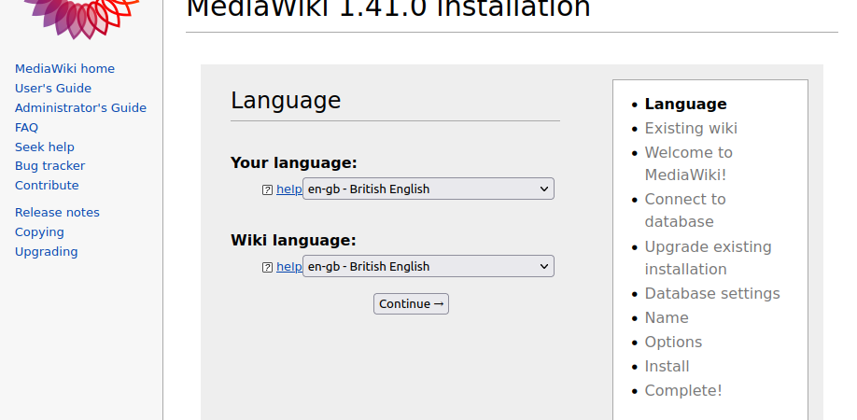Open the Bug tracker link
The height and width of the screenshot is (420, 857).
(49, 165)
